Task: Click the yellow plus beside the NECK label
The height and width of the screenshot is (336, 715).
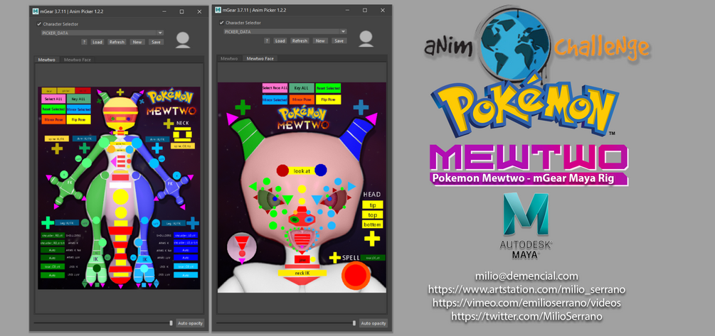Action: (x=169, y=124)
